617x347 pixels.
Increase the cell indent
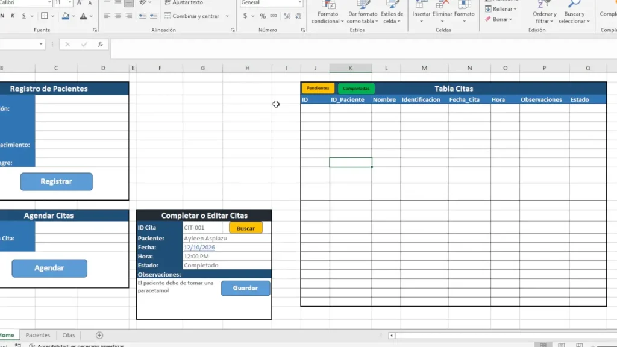point(154,16)
